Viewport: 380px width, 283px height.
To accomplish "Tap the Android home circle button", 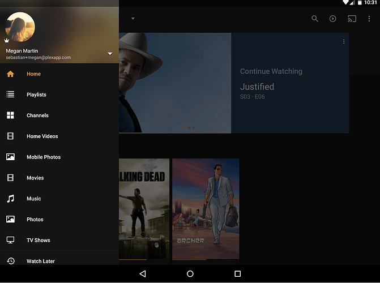I will 190,274.
